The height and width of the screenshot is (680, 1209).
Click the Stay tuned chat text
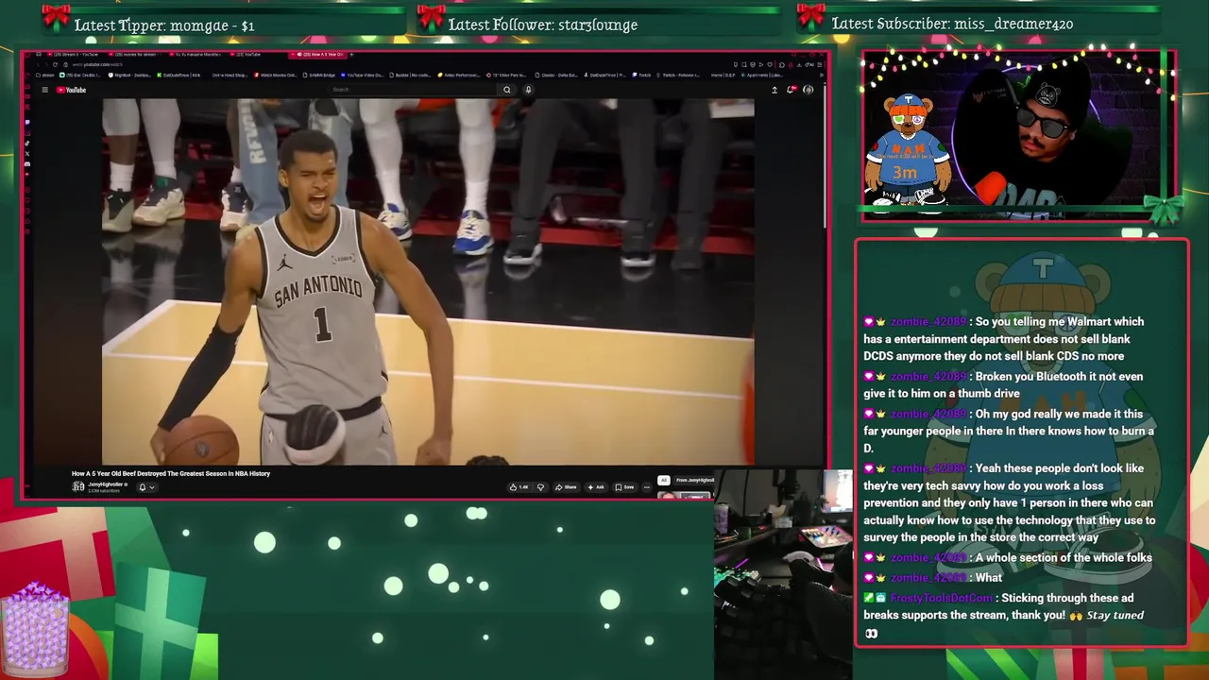click(x=1115, y=616)
